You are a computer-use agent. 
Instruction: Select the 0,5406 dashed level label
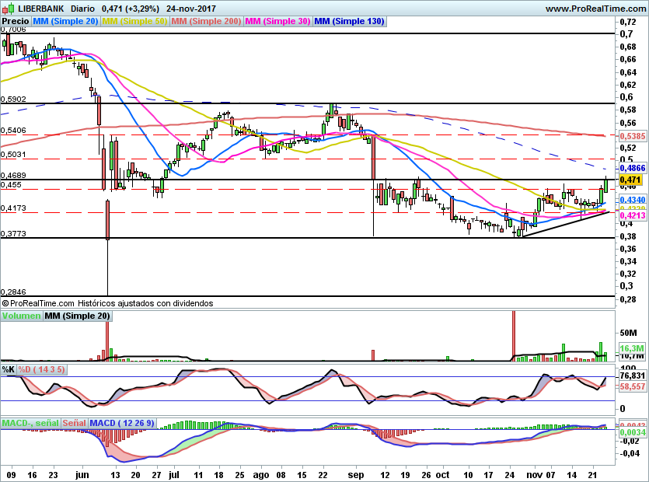click(x=13, y=131)
